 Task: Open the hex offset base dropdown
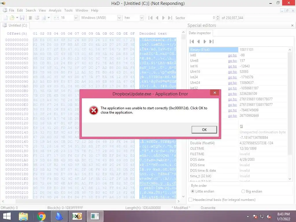tap(142, 18)
